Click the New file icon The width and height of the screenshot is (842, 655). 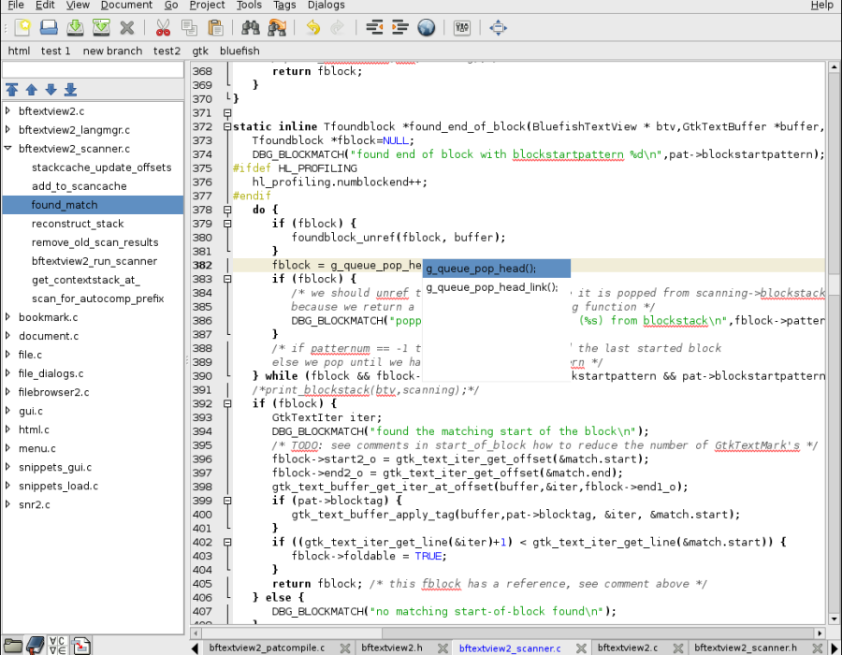click(x=22, y=27)
